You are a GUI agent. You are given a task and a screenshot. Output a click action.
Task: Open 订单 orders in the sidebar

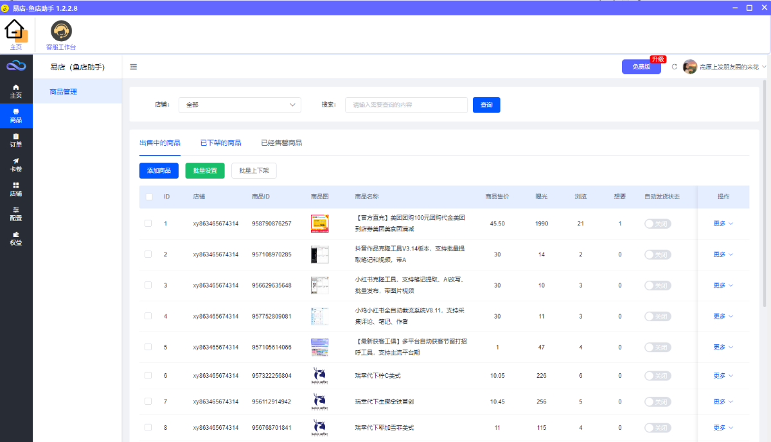(x=16, y=140)
